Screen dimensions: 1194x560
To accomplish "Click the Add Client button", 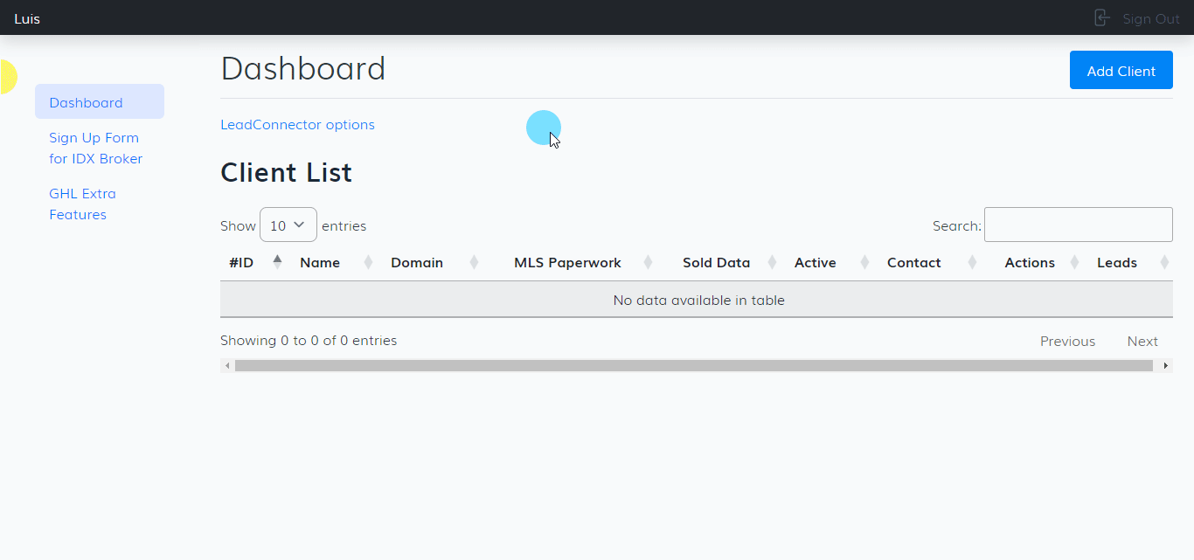I will (1121, 71).
